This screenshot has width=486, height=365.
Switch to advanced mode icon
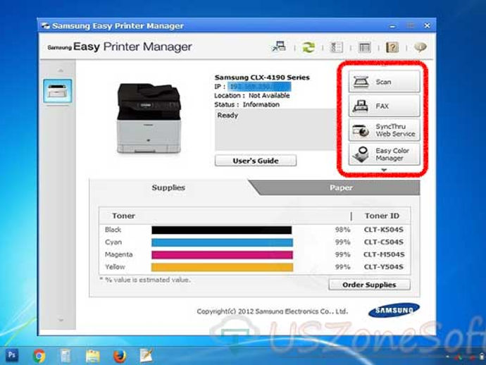tap(365, 47)
